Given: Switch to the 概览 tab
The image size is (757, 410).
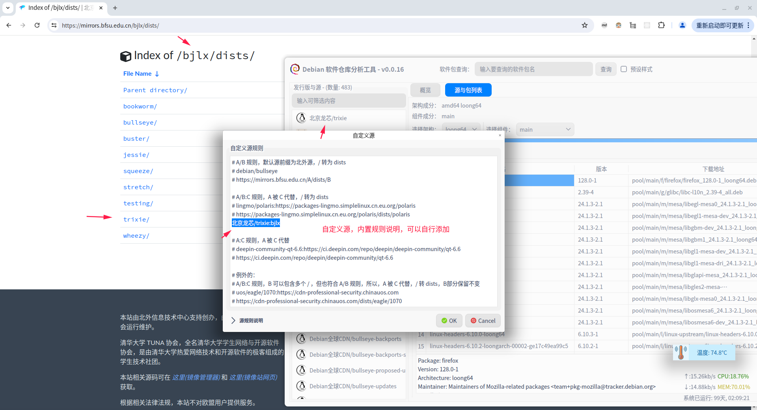Looking at the screenshot, I should [x=425, y=90].
